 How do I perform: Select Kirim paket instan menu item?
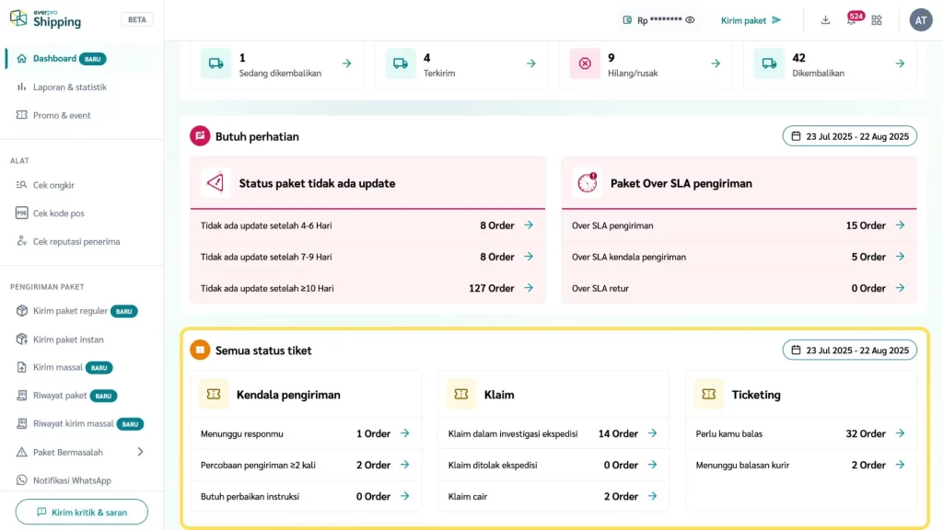coord(68,340)
